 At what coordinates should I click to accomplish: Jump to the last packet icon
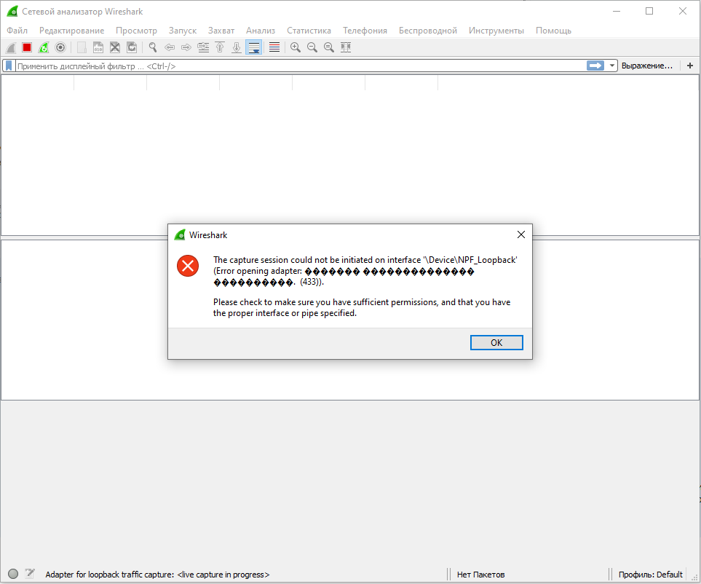tap(237, 47)
